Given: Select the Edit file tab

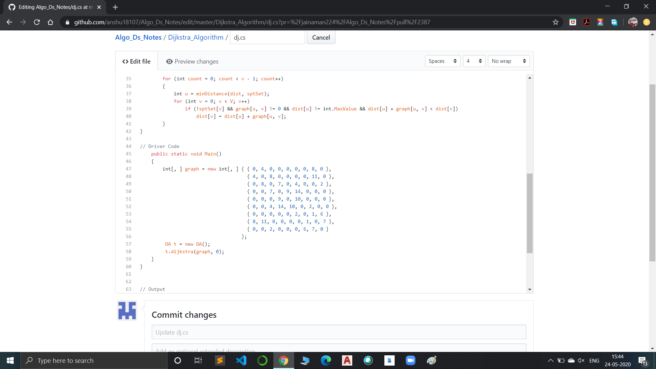Looking at the screenshot, I should [x=136, y=61].
